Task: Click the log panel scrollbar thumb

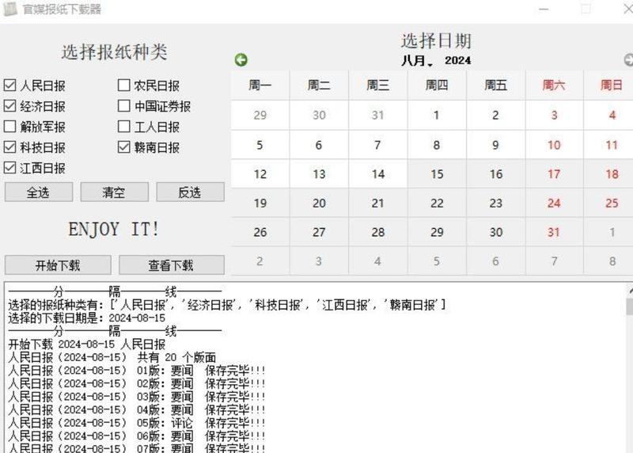Action: click(x=629, y=306)
